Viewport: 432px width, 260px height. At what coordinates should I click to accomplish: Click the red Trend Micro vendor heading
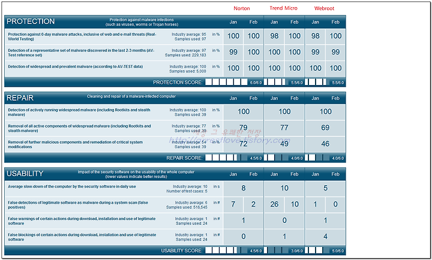coord(283,8)
